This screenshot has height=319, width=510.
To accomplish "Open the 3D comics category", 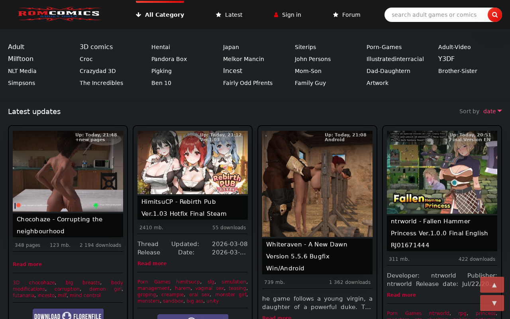I will (x=96, y=47).
